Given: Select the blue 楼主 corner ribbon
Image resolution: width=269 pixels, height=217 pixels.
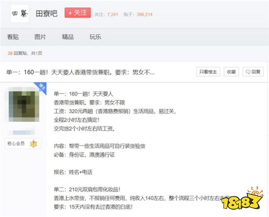Looking at the screenshot, I should (x=42, y=87).
